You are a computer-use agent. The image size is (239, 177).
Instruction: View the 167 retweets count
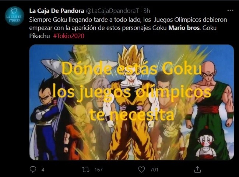coord(98,170)
